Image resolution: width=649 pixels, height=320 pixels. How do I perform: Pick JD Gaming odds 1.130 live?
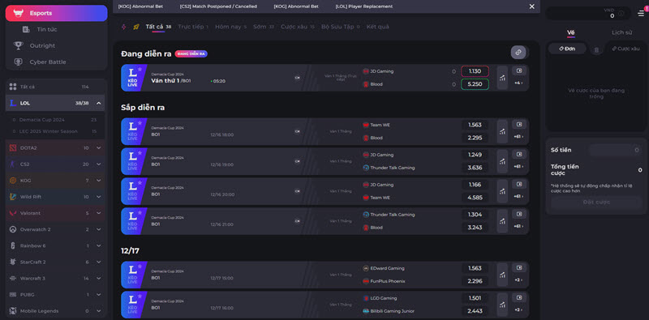(x=475, y=71)
